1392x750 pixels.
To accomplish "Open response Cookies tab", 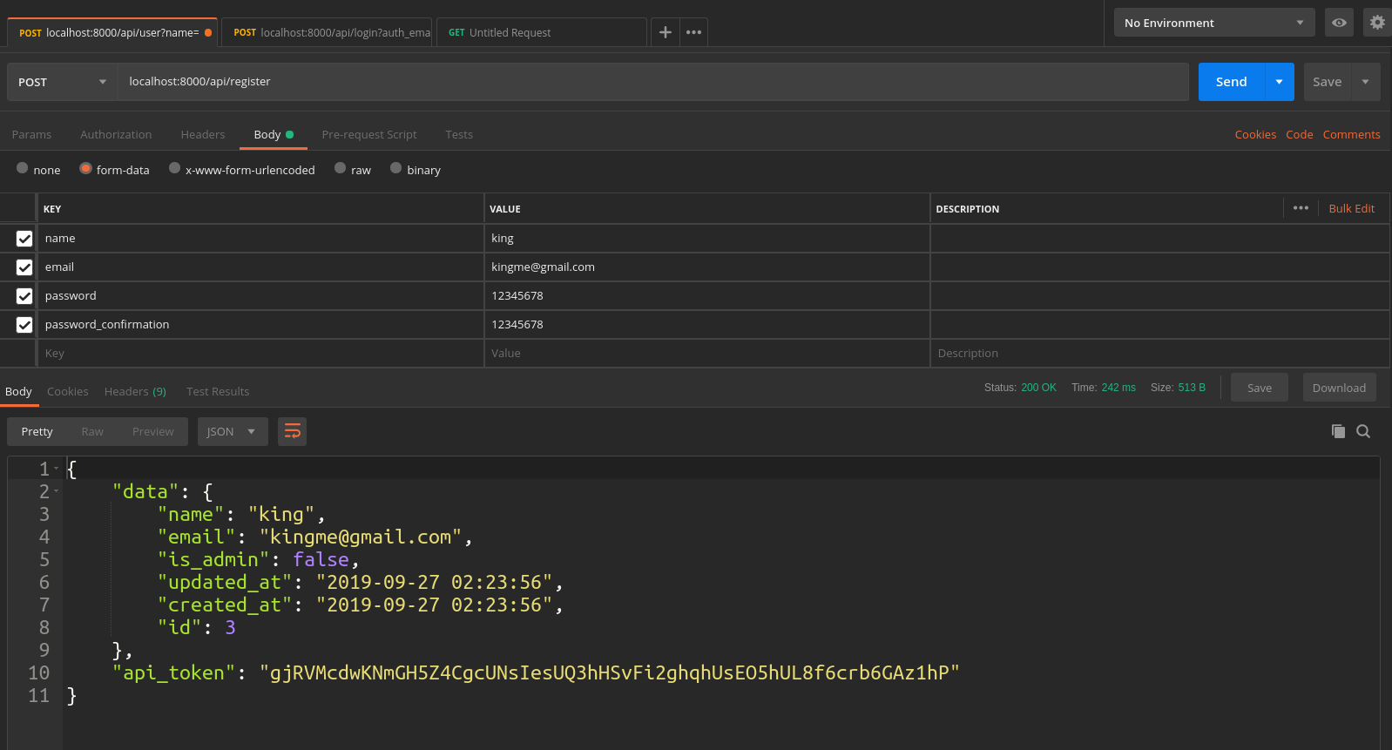I will [x=68, y=391].
